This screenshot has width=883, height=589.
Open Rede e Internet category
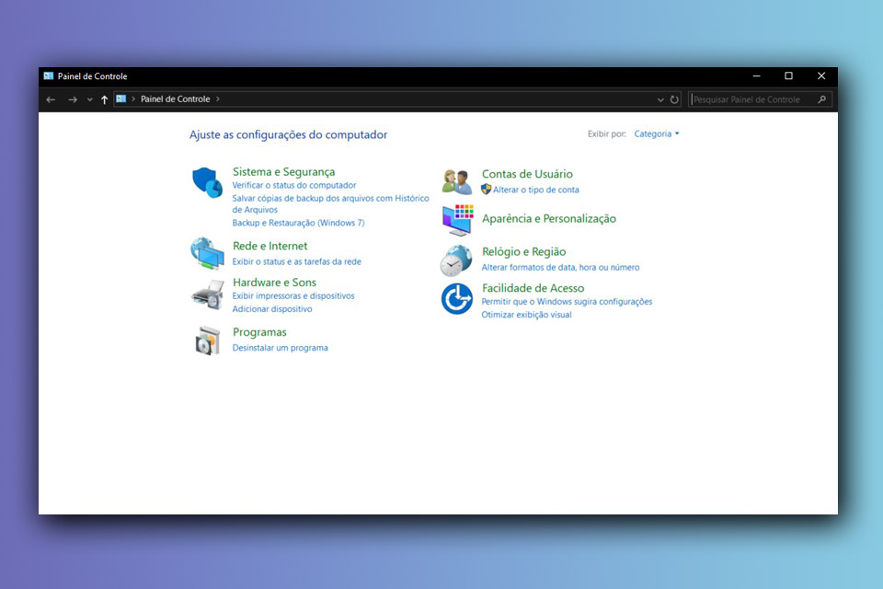tap(269, 246)
